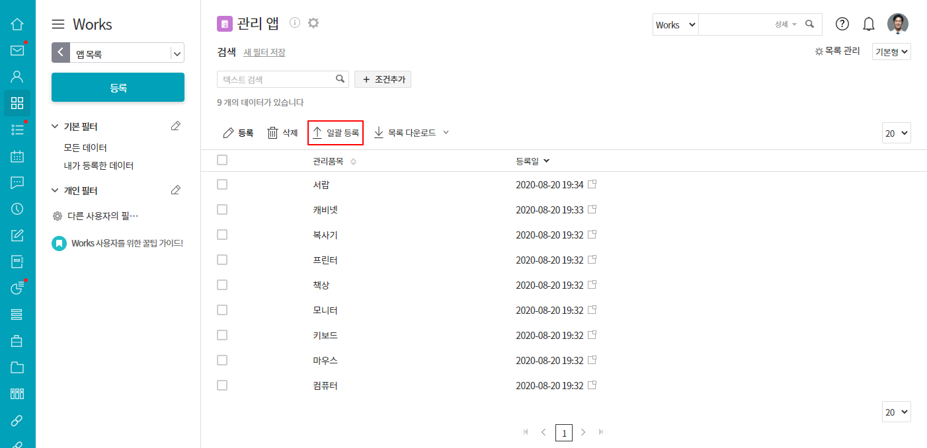This screenshot has width=927, height=448.
Task: Click the notification bell icon
Action: pyautogui.click(x=869, y=24)
